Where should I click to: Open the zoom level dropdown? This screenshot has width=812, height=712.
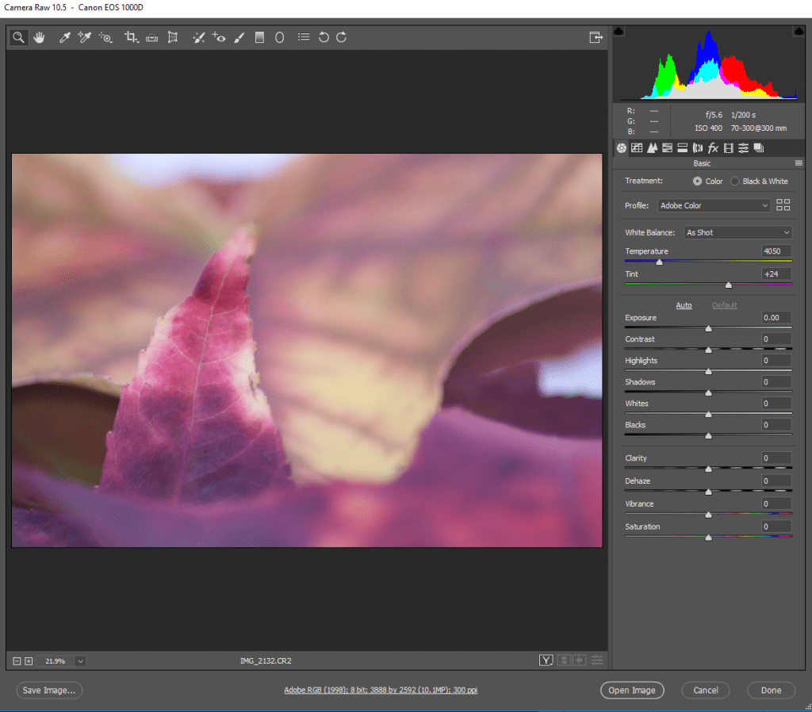(80, 660)
